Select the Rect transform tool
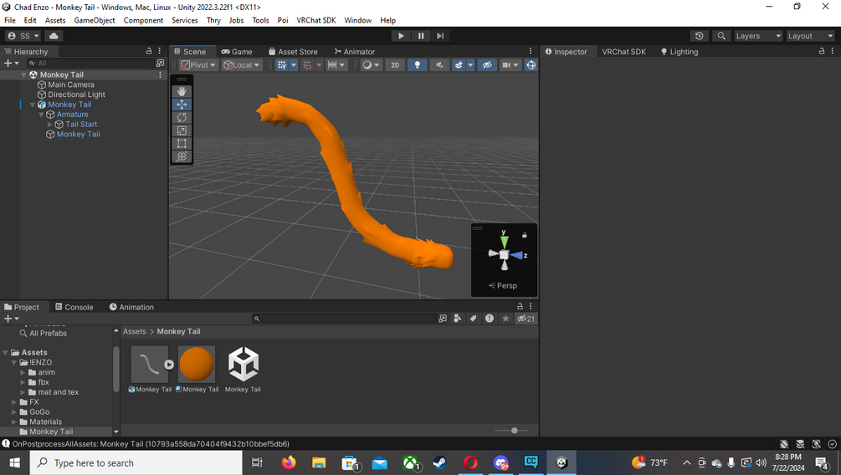 click(x=182, y=144)
